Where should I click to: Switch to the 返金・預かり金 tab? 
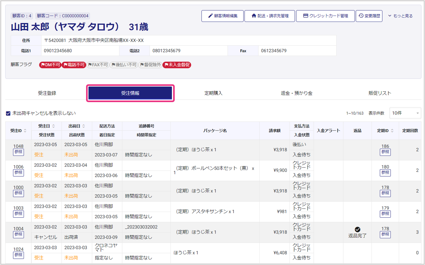pos(297,93)
